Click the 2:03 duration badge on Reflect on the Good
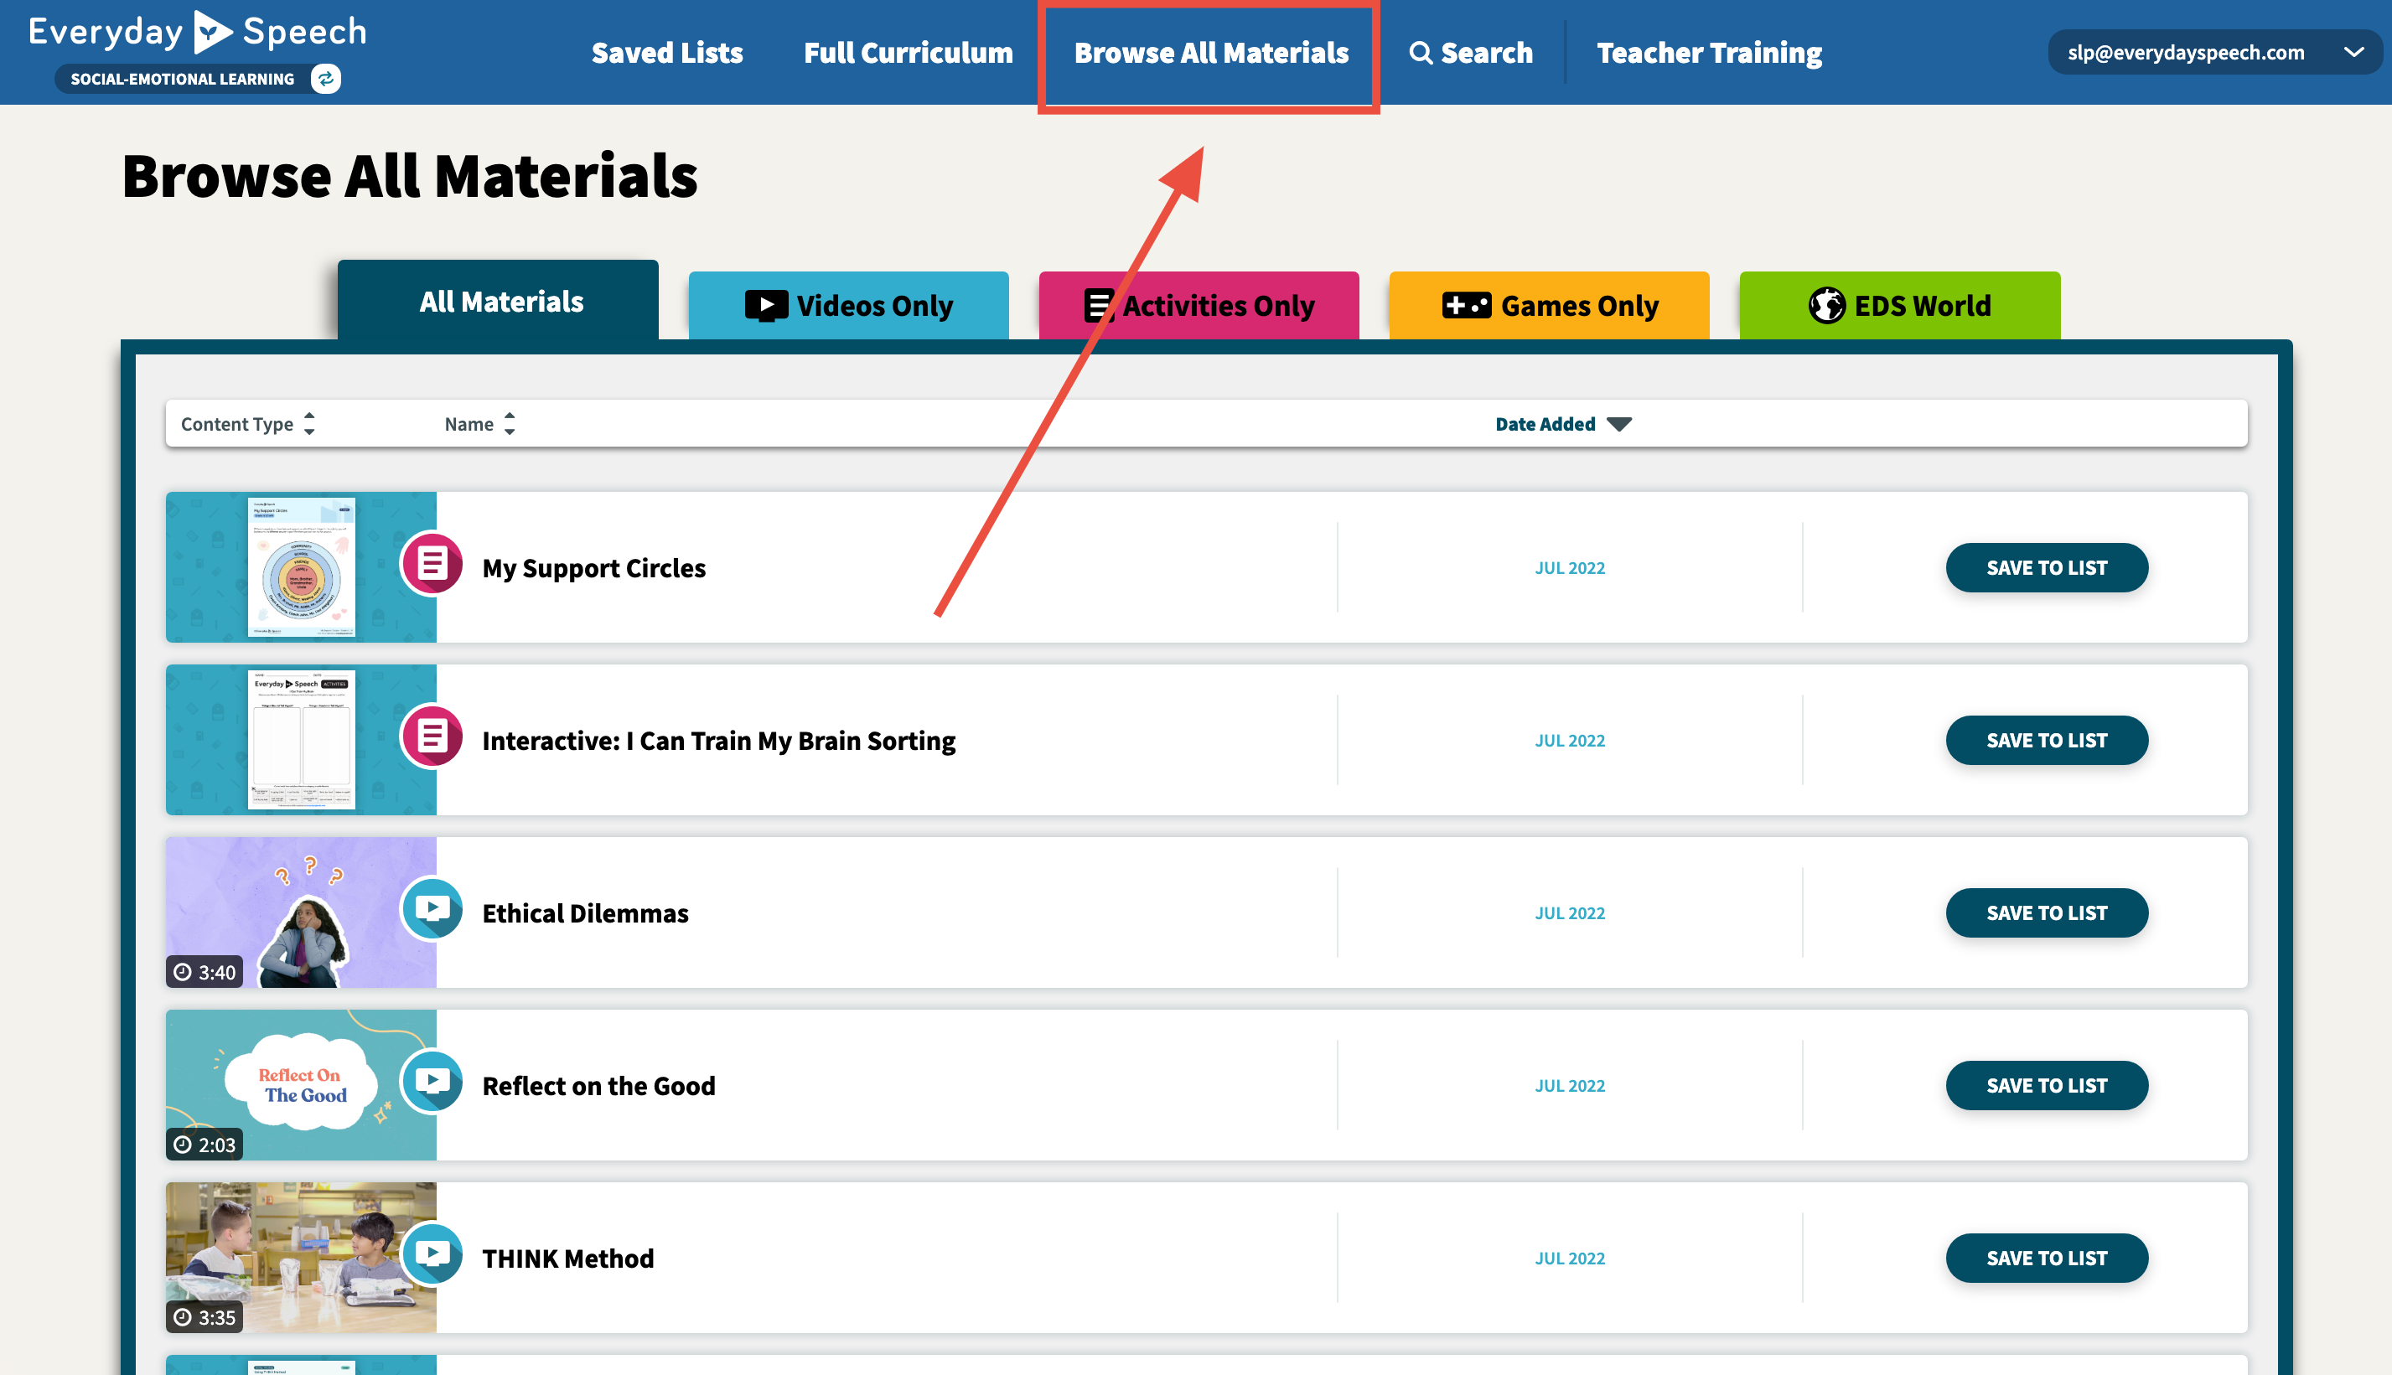 (205, 1145)
